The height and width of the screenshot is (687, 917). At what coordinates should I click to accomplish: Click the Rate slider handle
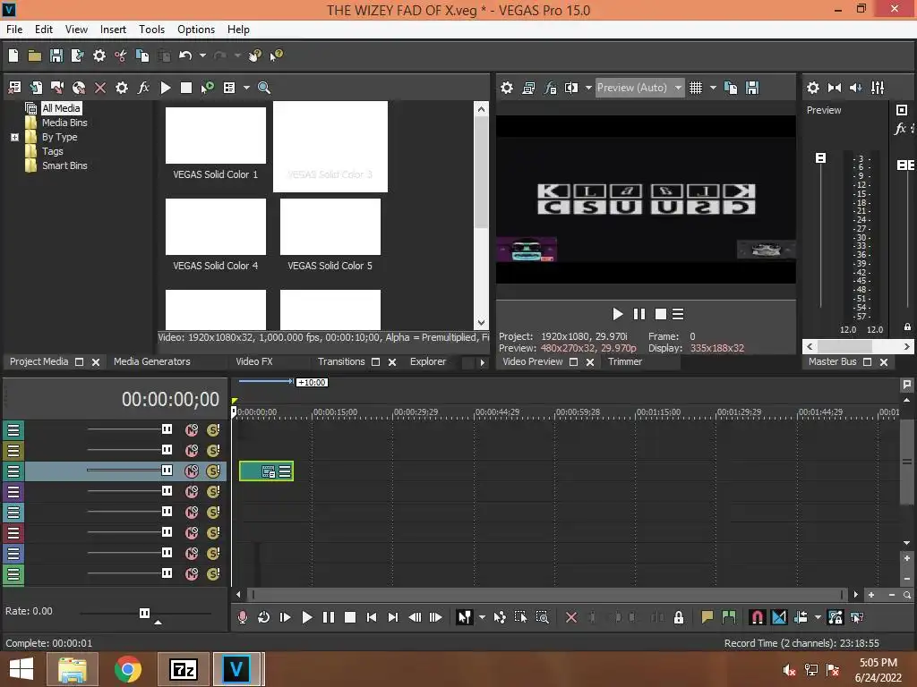(144, 613)
